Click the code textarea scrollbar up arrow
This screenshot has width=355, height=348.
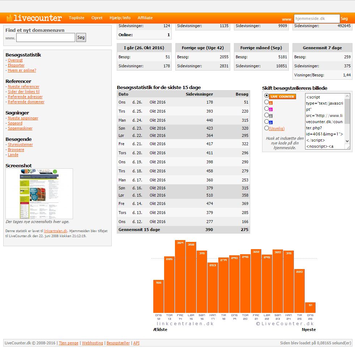point(347,96)
